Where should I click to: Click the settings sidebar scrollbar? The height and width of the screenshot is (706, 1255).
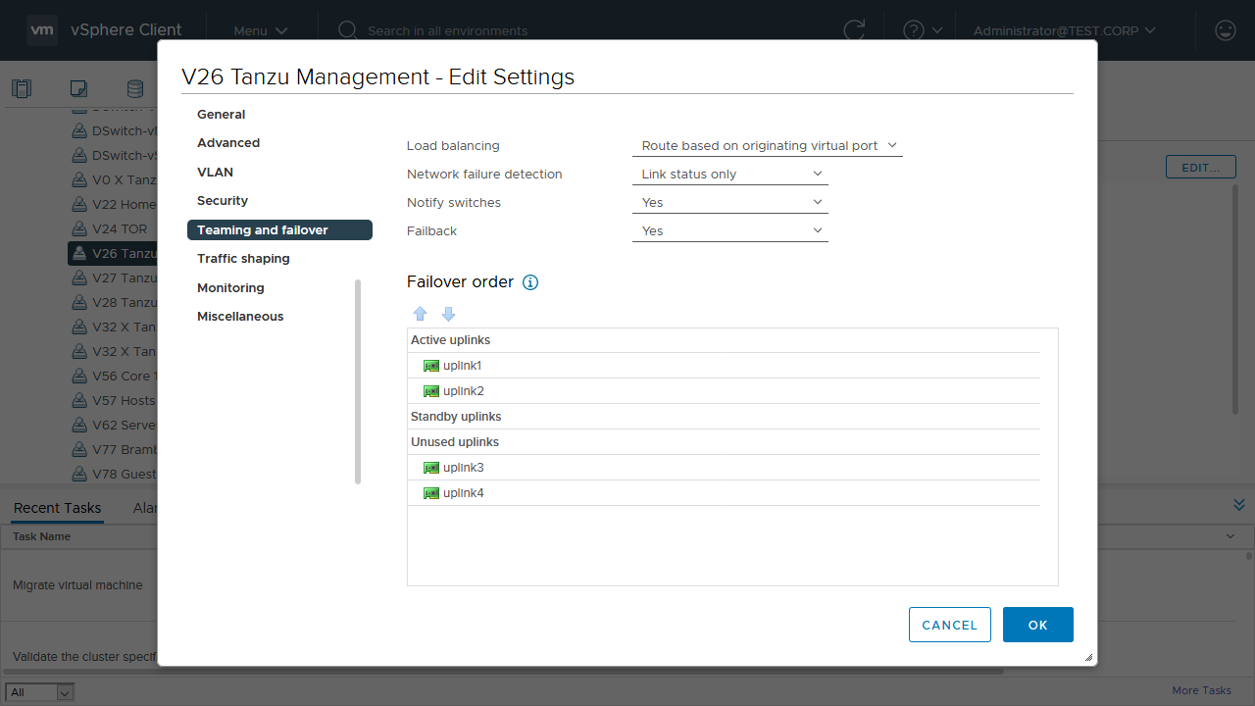[x=358, y=382]
